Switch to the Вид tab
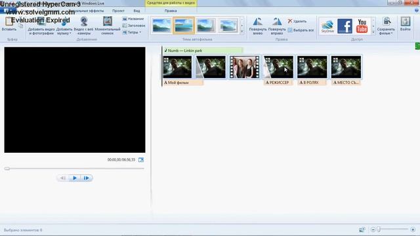 (136, 10)
